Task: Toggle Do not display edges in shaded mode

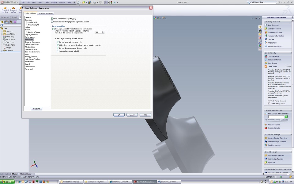Action: click(x=58, y=48)
